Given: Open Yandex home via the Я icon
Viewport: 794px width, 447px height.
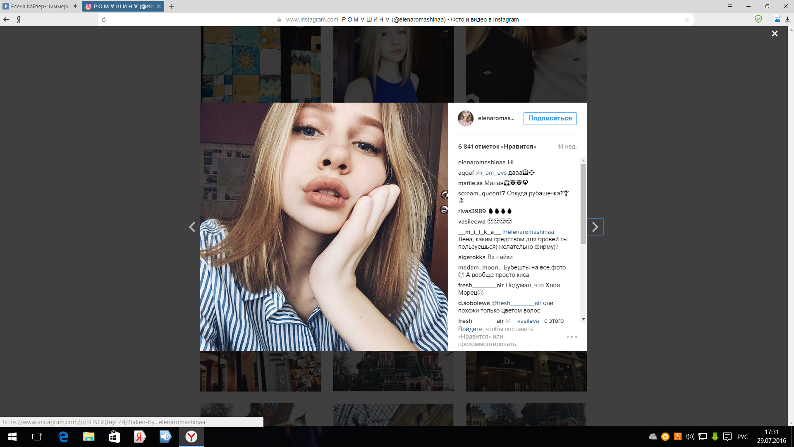Looking at the screenshot, I should tap(19, 19).
